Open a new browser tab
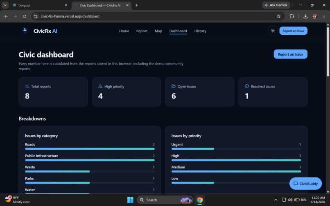330x206 pixels. point(137,5)
